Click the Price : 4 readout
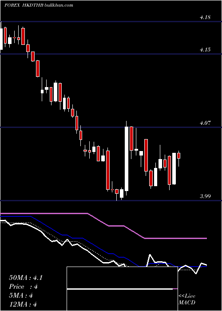 pos(24,287)
